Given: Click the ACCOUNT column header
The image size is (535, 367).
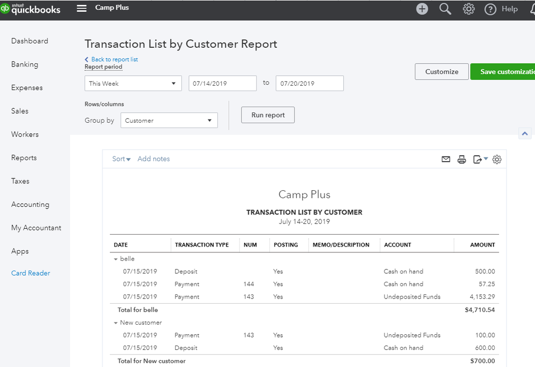Looking at the screenshot, I should coord(397,245).
